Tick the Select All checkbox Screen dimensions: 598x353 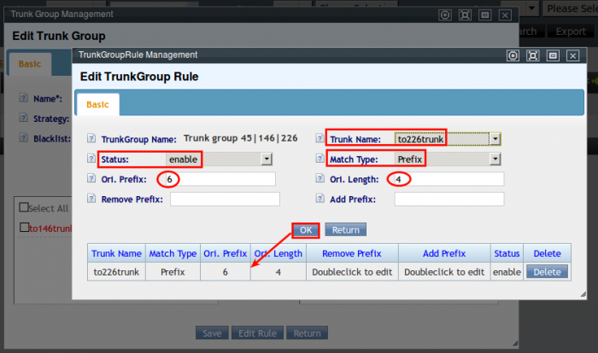[24, 208]
